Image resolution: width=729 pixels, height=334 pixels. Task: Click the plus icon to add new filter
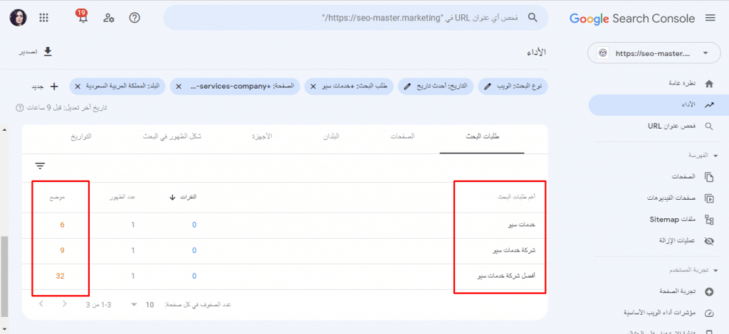(54, 86)
